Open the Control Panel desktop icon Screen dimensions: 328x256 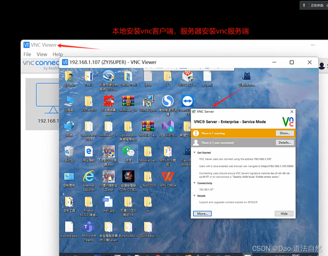pyautogui.click(x=69, y=177)
